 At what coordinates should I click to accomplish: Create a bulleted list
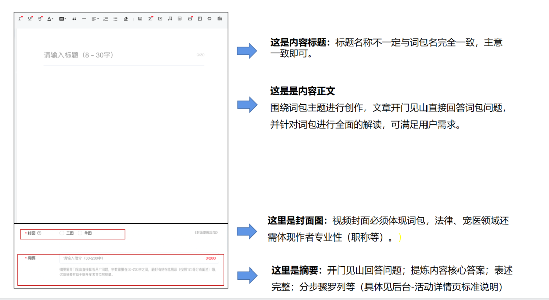tap(115, 19)
